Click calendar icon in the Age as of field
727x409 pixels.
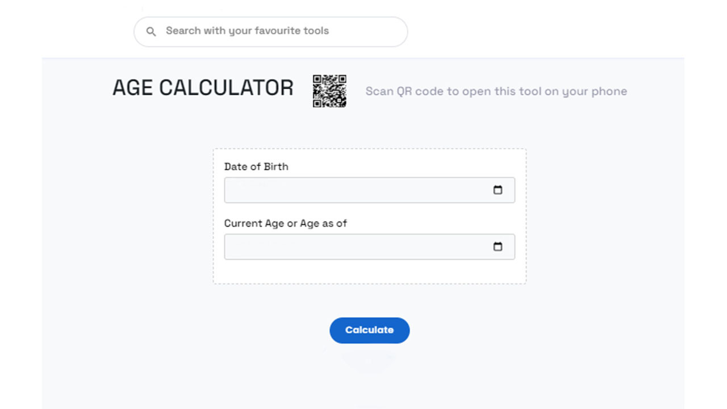point(498,247)
